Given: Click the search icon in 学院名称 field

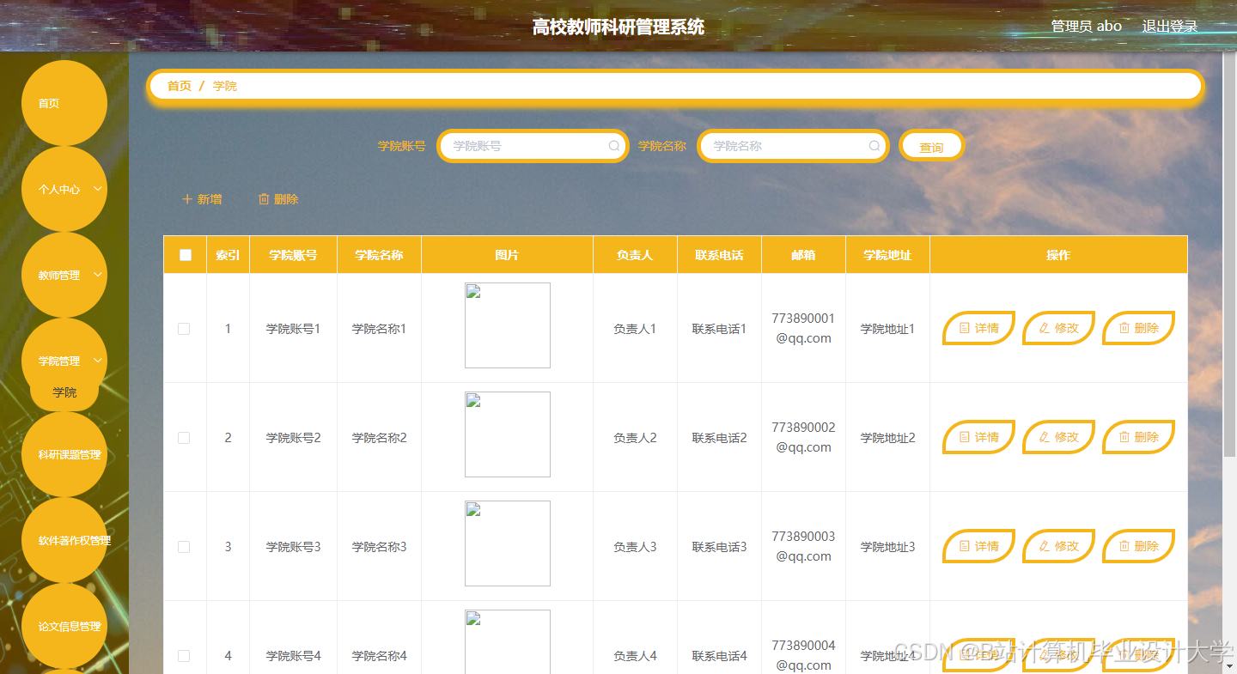Looking at the screenshot, I should pyautogui.click(x=874, y=146).
